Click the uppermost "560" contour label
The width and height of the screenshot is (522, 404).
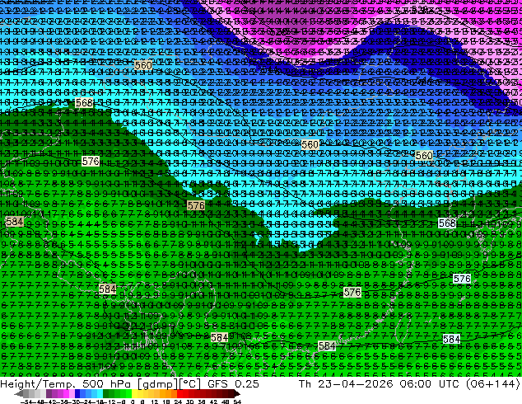143,65
